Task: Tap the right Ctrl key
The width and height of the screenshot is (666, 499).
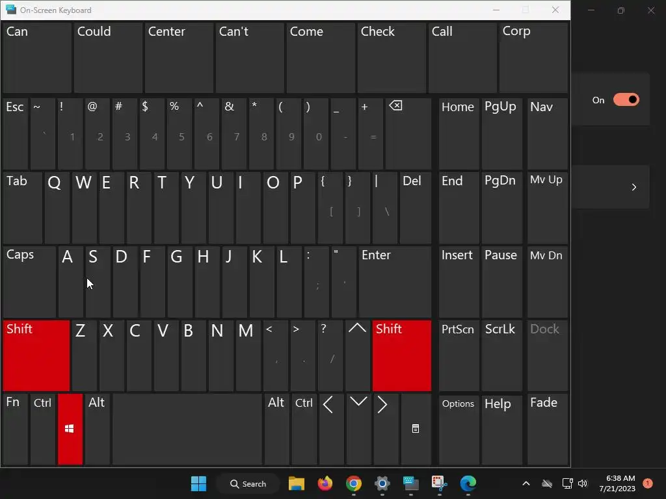Action: pyautogui.click(x=304, y=429)
